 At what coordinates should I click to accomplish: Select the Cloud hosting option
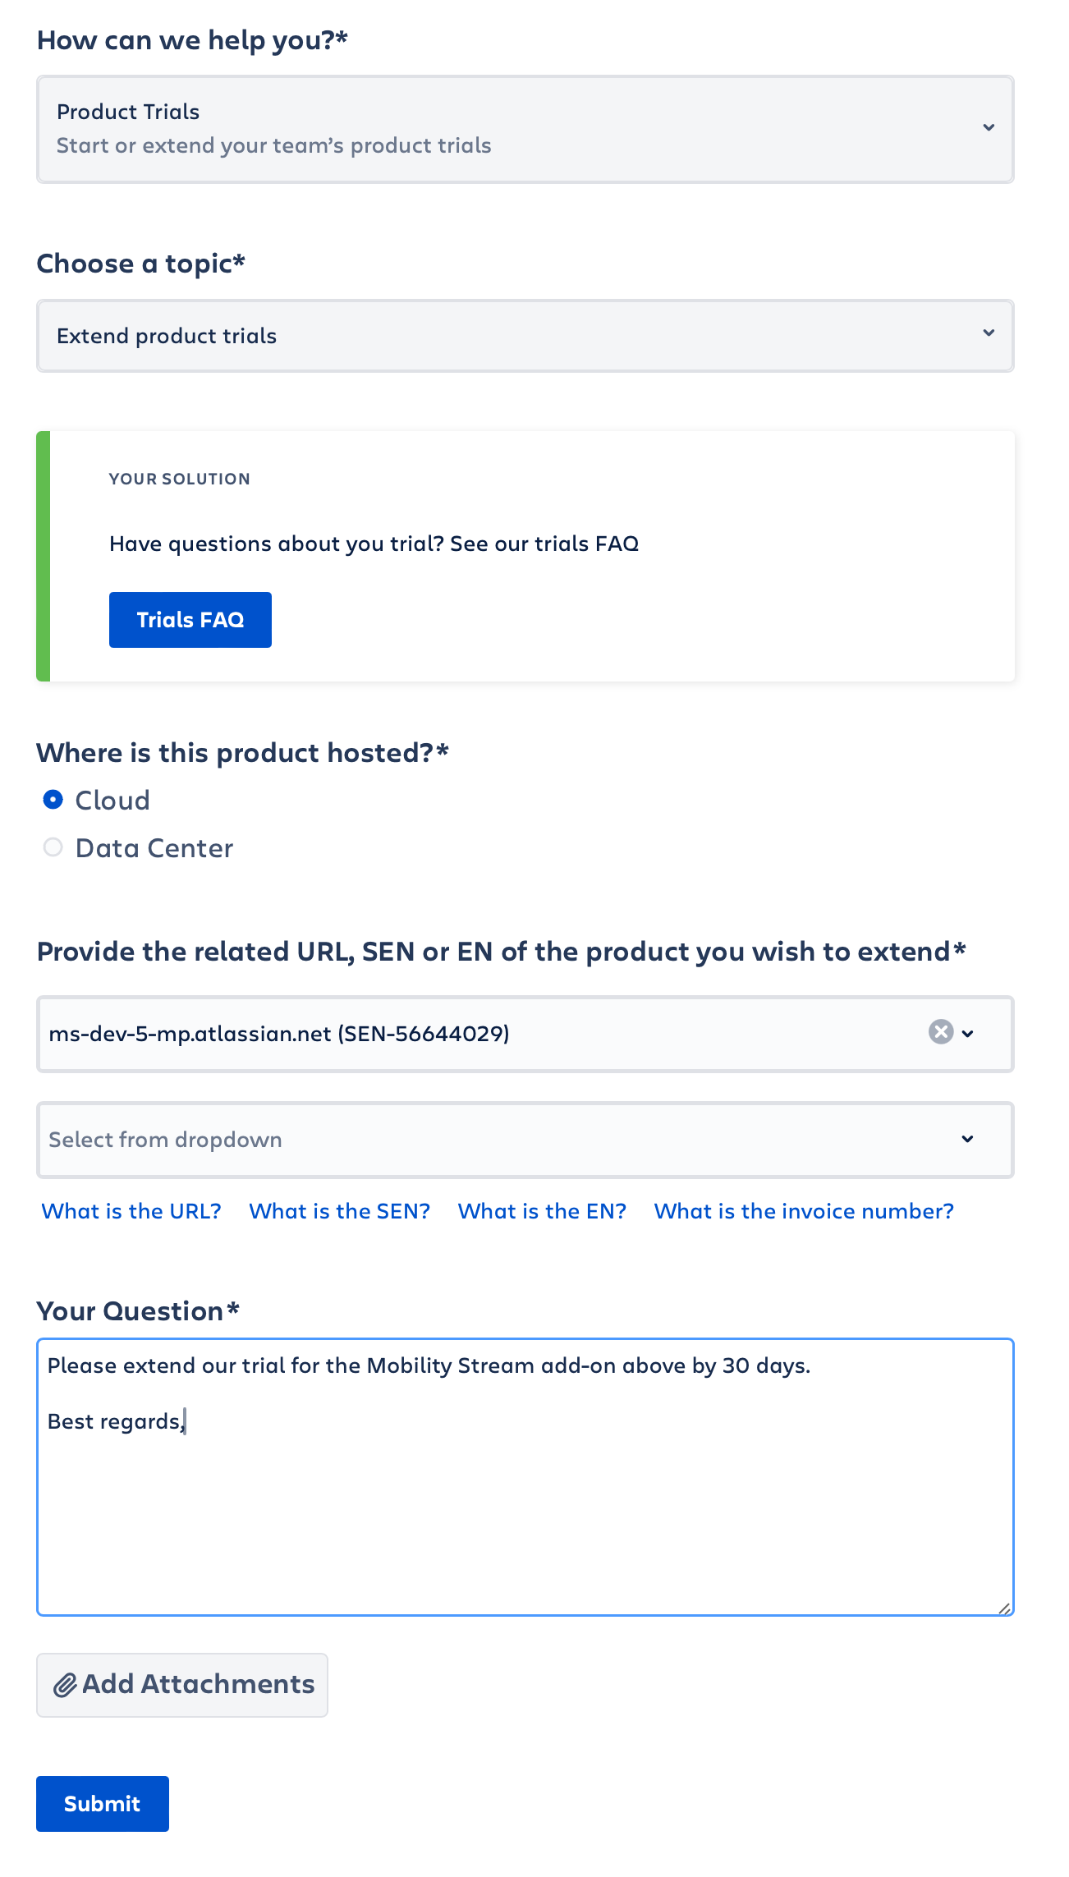53,800
